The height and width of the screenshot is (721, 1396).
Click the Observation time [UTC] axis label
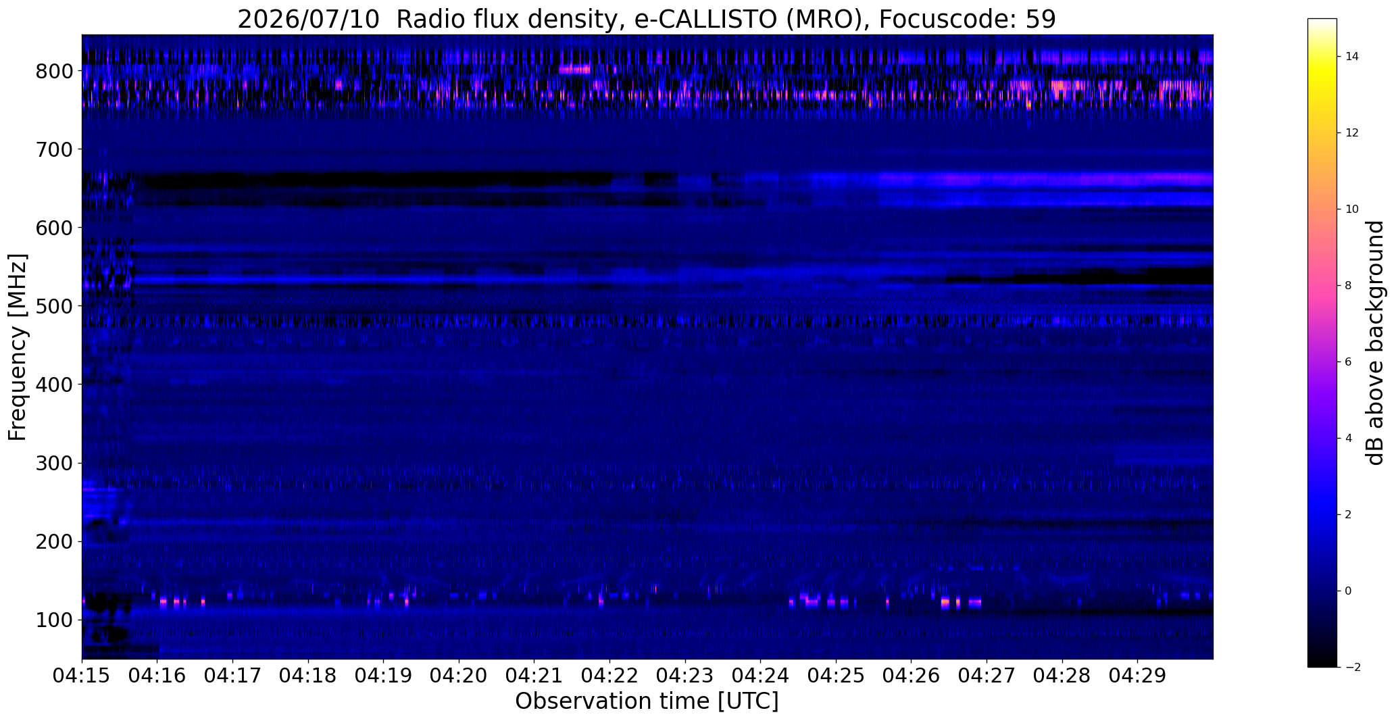[647, 701]
